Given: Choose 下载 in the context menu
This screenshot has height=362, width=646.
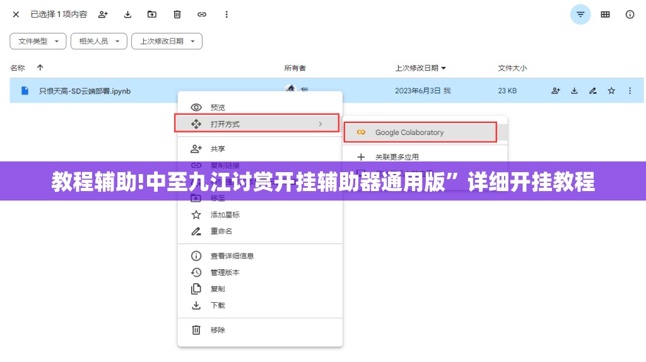Looking at the screenshot, I should (x=260, y=305).
